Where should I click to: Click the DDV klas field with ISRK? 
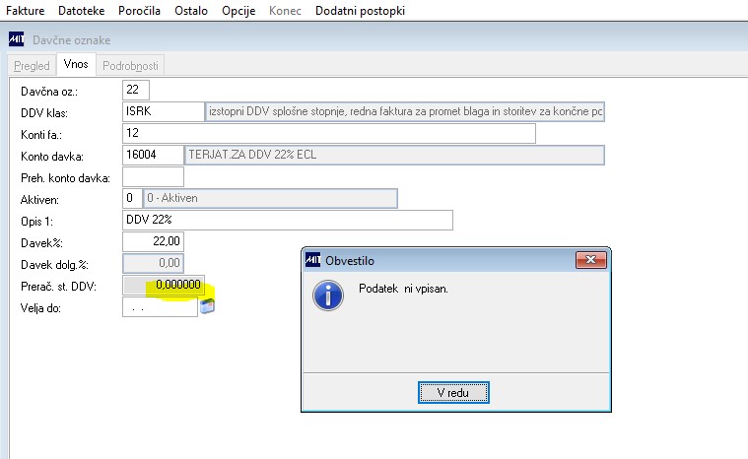pyautogui.click(x=164, y=111)
